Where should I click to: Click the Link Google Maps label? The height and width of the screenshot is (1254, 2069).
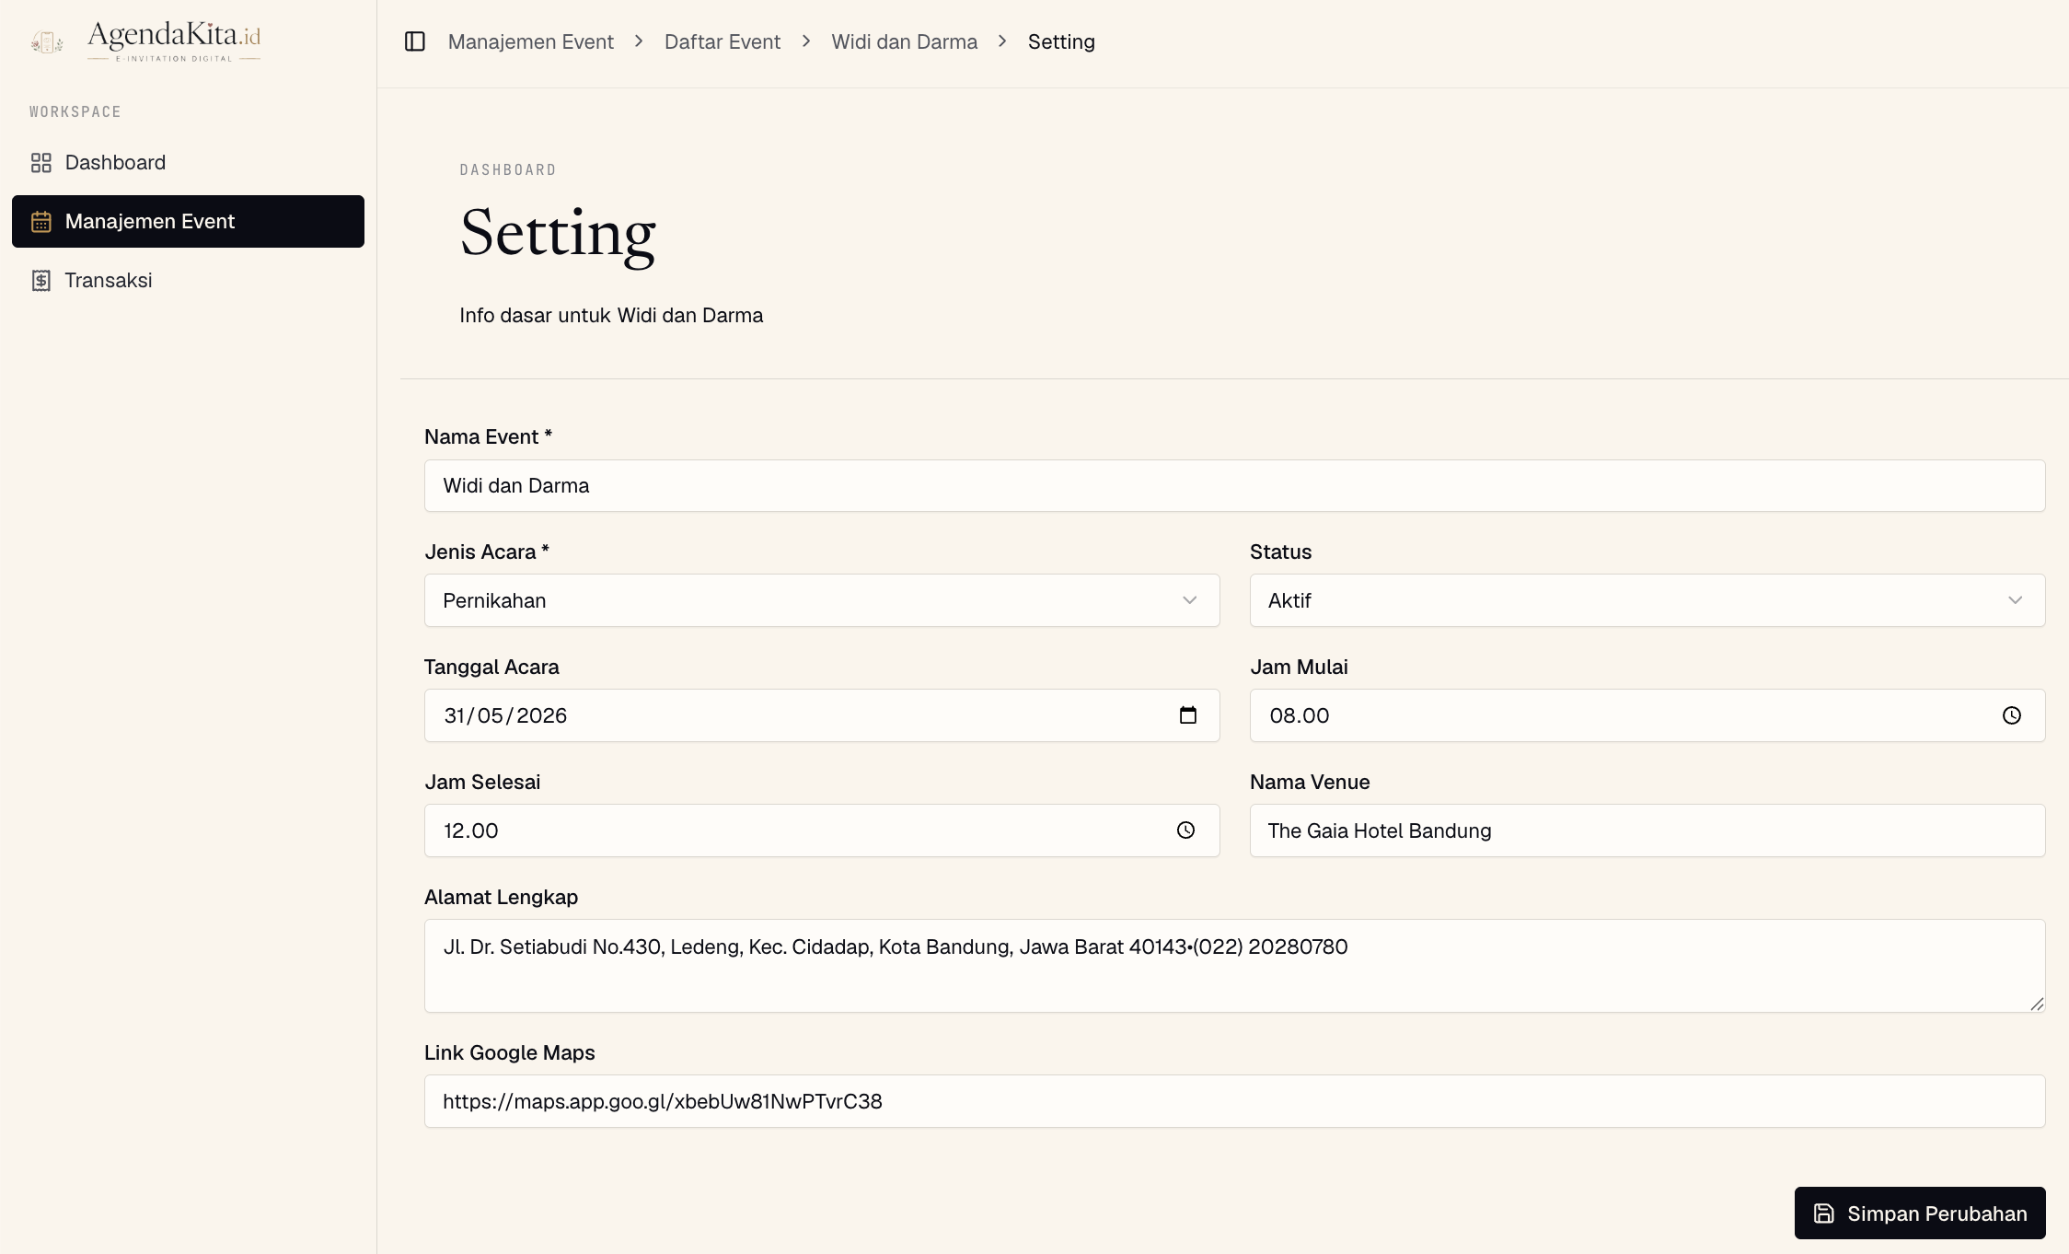click(509, 1052)
